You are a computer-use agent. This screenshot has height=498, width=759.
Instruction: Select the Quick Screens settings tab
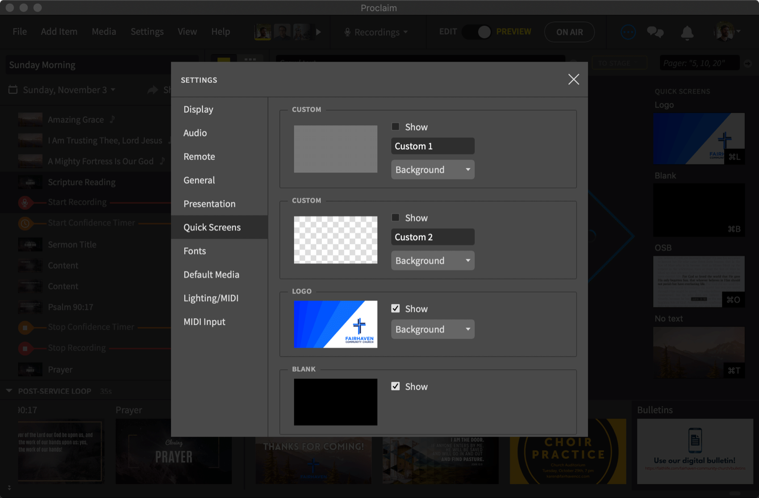pyautogui.click(x=219, y=227)
